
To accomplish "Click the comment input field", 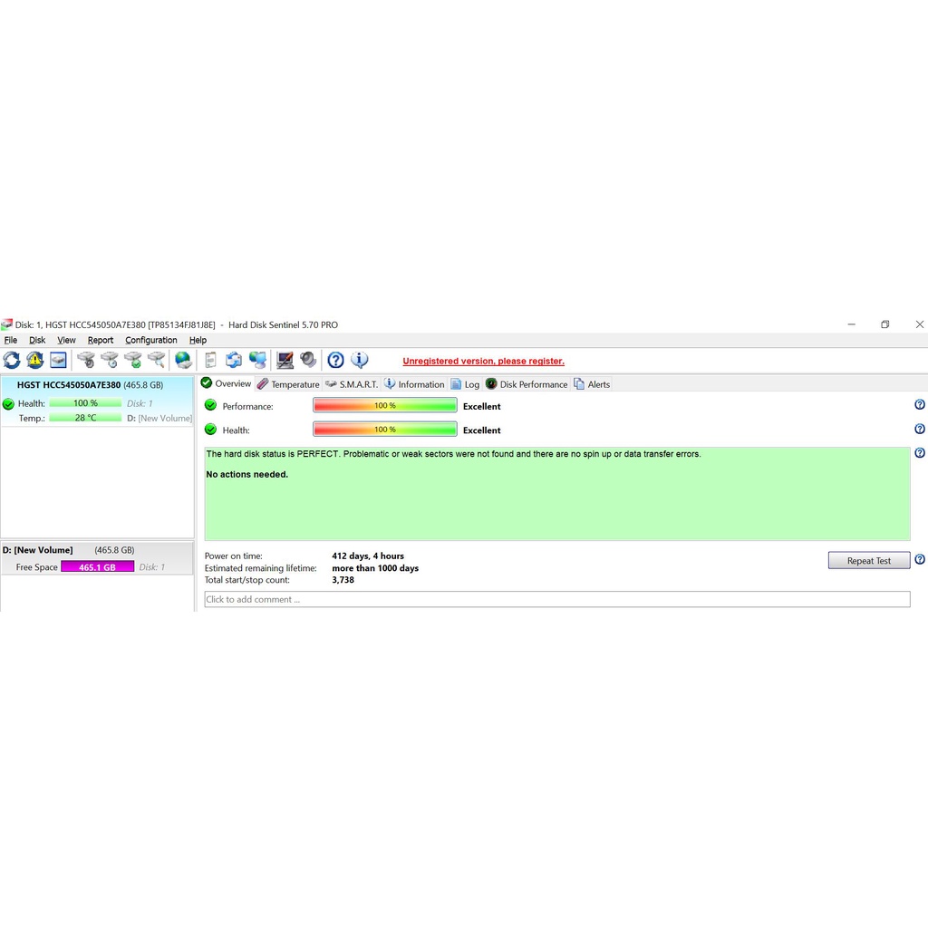I will [556, 599].
